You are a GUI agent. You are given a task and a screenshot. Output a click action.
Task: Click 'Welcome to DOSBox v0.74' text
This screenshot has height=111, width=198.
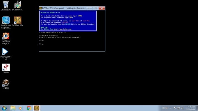[50, 13]
